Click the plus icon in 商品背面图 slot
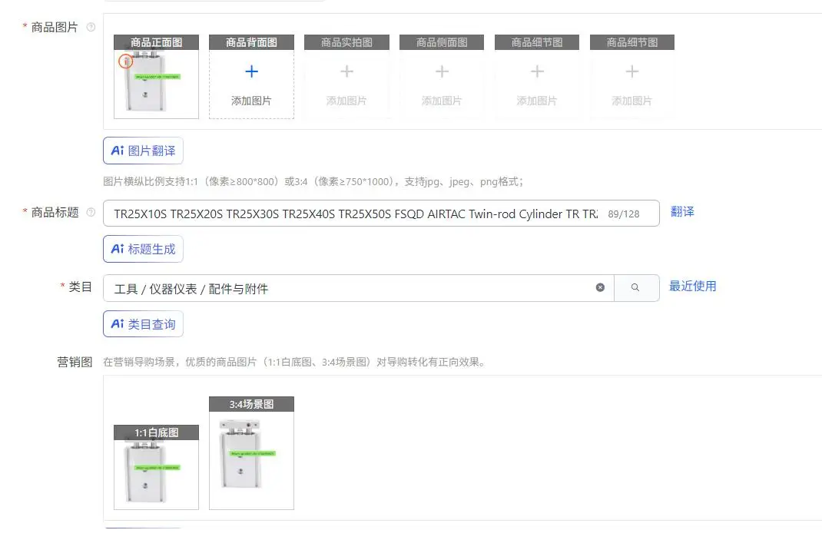The height and width of the screenshot is (550, 822). pos(252,71)
